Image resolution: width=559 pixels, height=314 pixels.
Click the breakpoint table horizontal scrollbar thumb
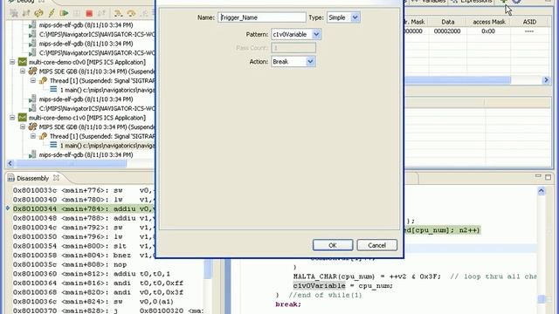pos(458,80)
